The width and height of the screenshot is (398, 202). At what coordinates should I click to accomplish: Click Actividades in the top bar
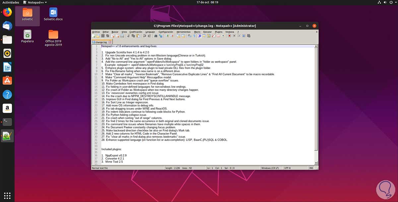click(x=11, y=2)
